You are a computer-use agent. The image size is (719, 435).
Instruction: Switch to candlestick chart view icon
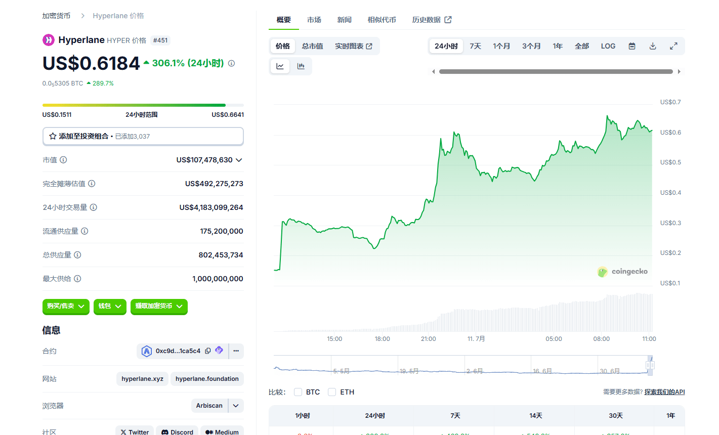coord(301,66)
